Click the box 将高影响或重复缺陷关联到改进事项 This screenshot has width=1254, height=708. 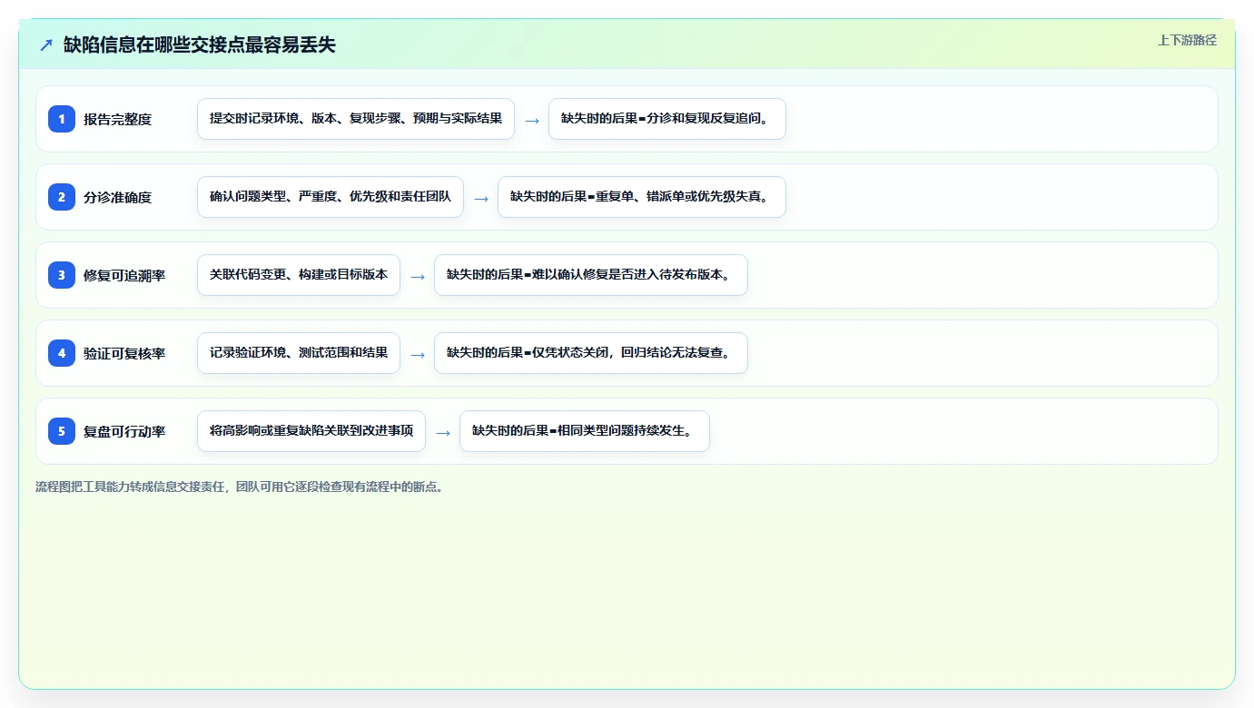(x=311, y=431)
